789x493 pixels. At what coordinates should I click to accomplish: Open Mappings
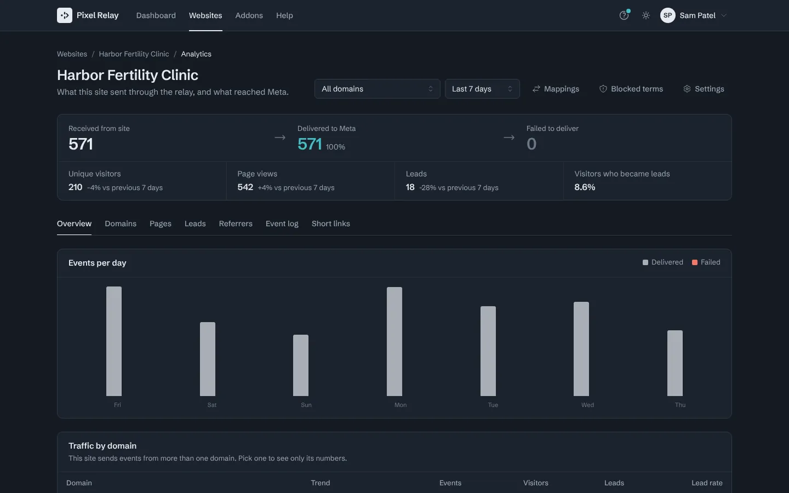556,89
